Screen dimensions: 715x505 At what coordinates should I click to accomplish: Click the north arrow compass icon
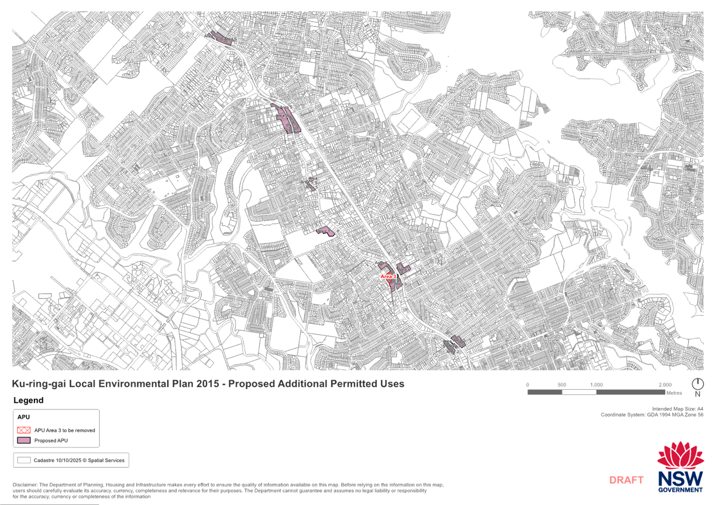698,385
